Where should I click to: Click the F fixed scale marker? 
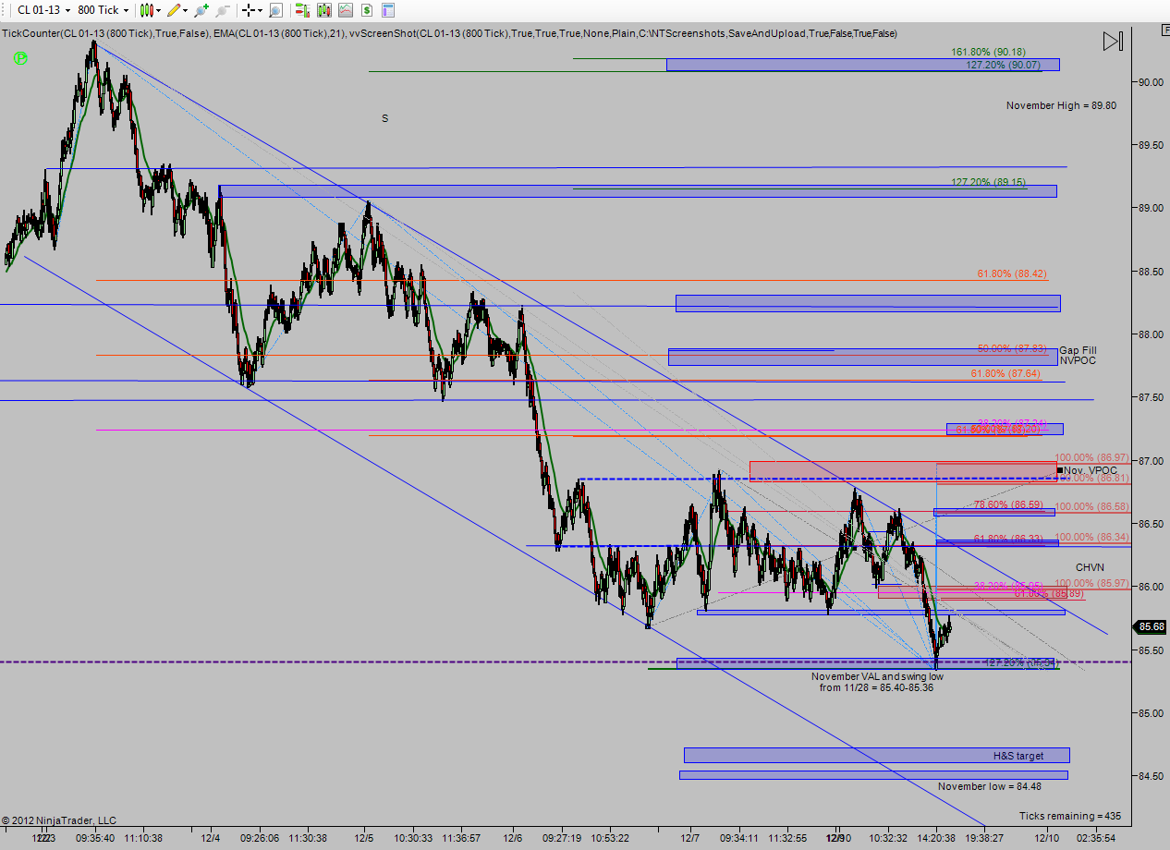point(1164,30)
